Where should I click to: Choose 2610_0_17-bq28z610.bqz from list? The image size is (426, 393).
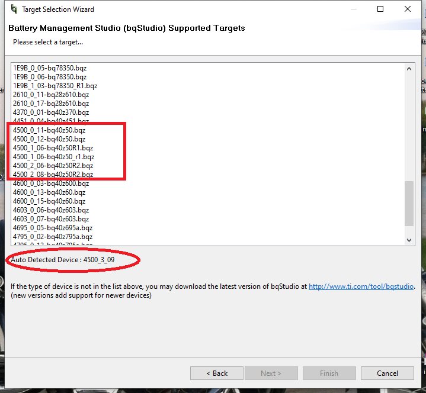pos(51,104)
